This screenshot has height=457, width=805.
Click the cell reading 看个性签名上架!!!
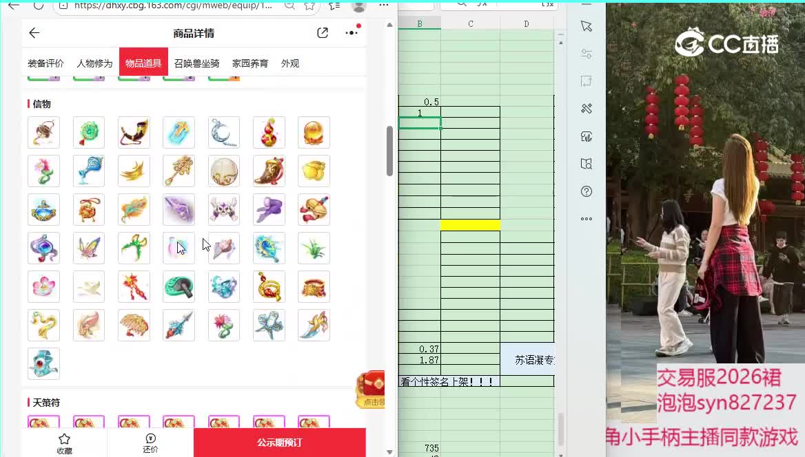point(449,381)
